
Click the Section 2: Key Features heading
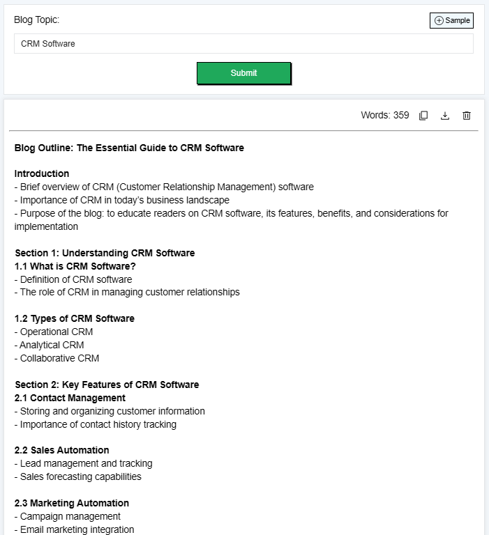pos(107,385)
